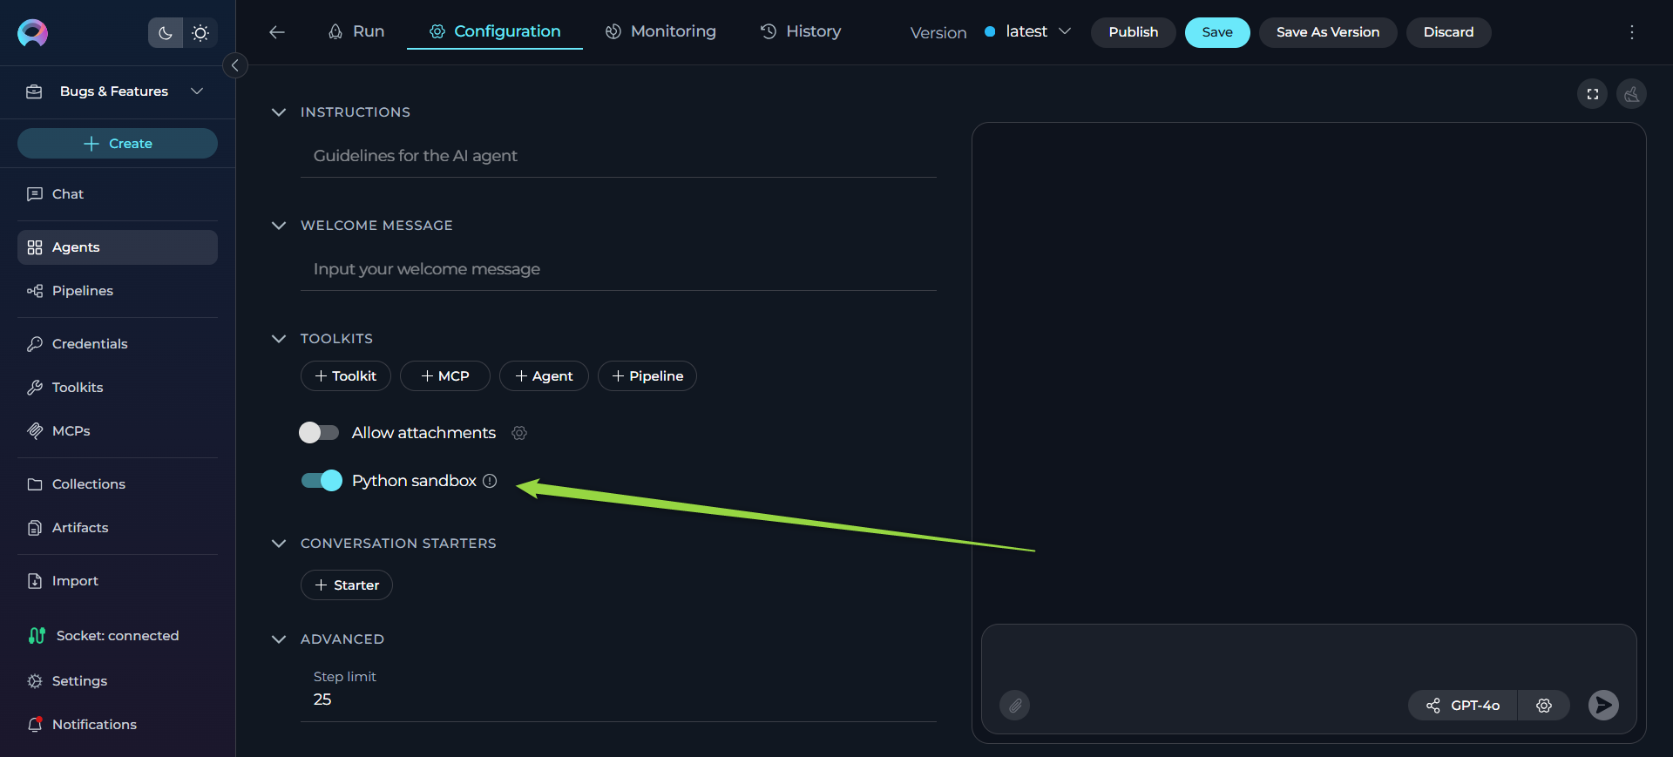Enable the Allow attachments toggle
The width and height of the screenshot is (1673, 757).
(319, 433)
